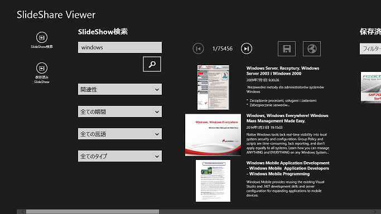
Task: Select Windows Mobile Application Development thumbnail
Action: coord(213,181)
